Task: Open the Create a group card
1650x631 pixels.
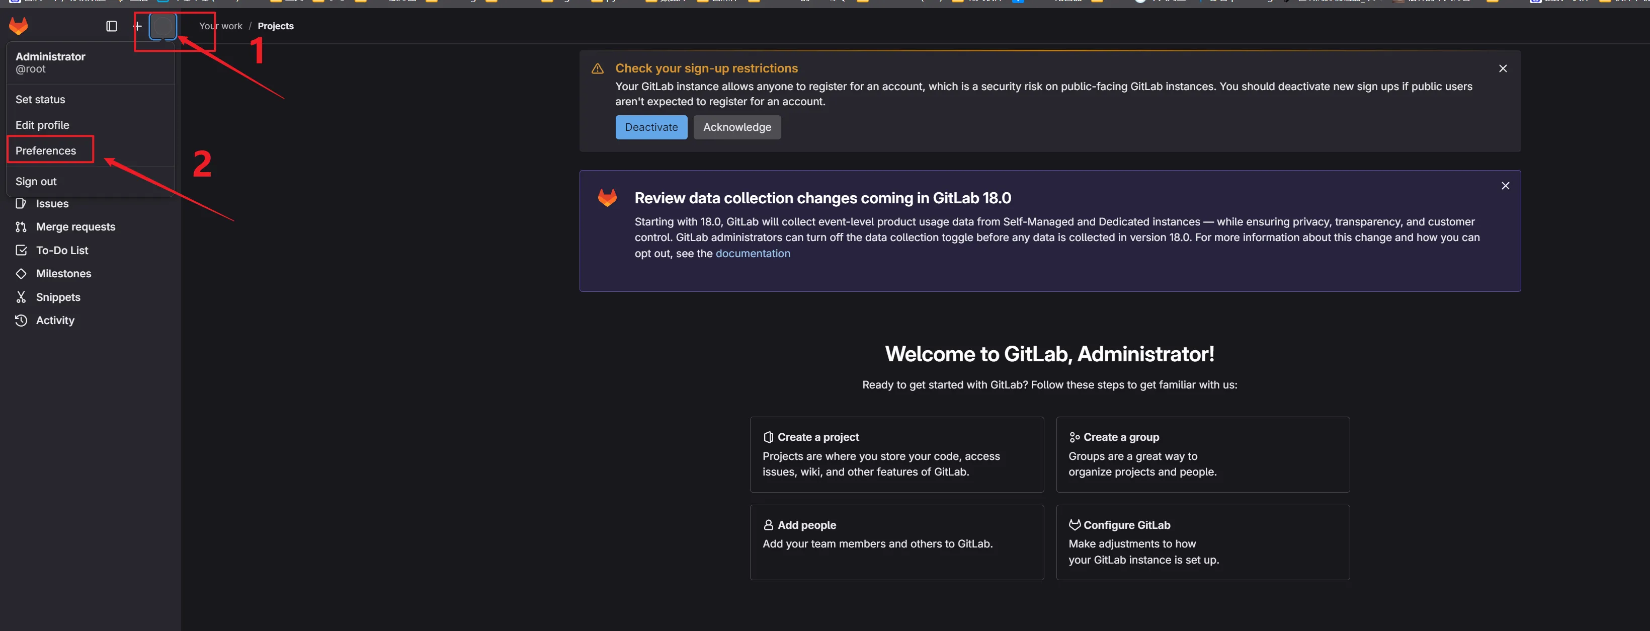Action: (x=1202, y=454)
